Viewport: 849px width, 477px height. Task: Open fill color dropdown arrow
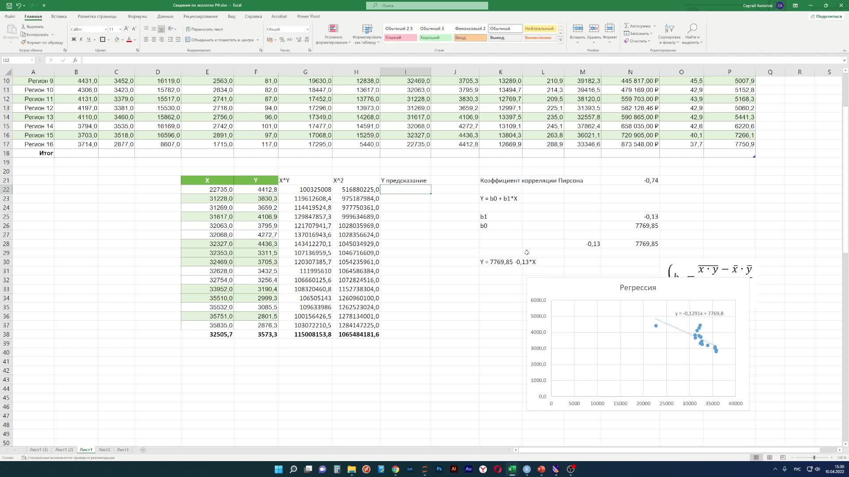(x=122, y=40)
